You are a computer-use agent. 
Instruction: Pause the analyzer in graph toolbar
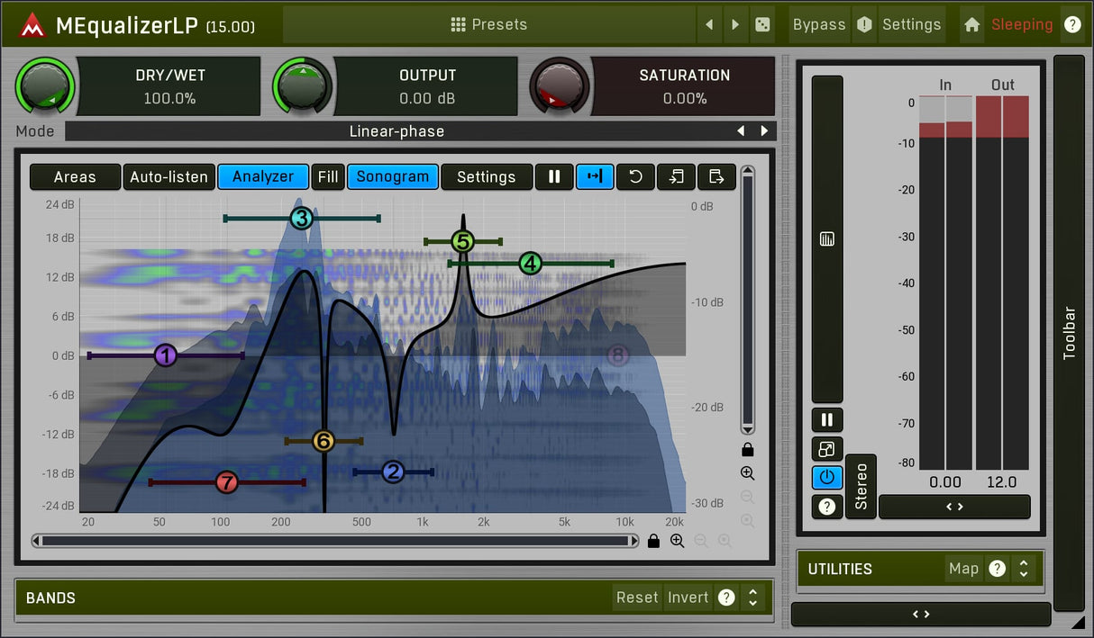554,176
